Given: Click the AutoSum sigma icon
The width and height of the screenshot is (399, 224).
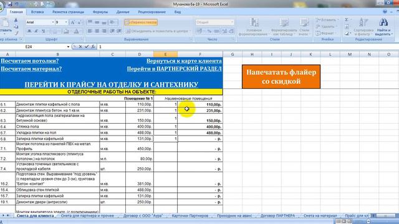Looking at the screenshot, I should [x=347, y=20].
